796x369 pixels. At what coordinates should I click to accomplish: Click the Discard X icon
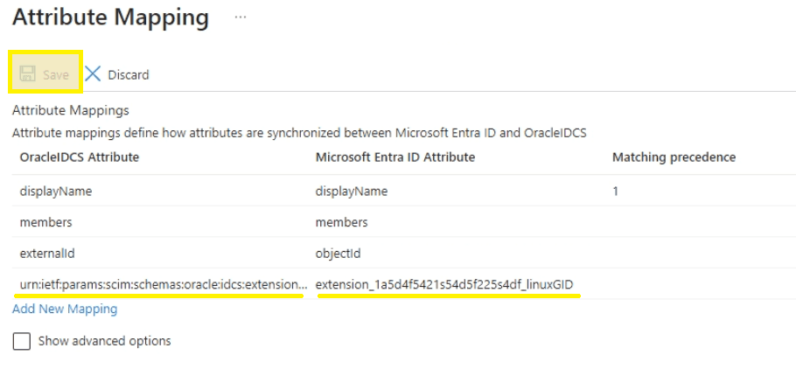point(93,74)
